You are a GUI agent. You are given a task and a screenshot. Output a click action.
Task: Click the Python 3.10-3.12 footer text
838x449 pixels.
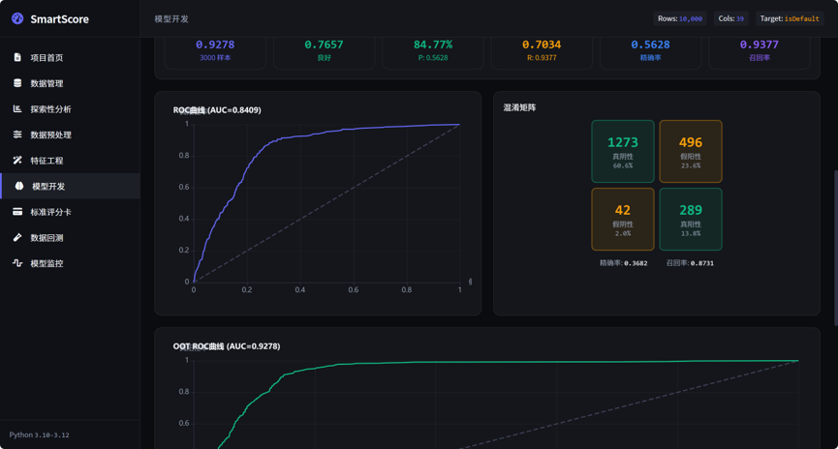[39, 435]
